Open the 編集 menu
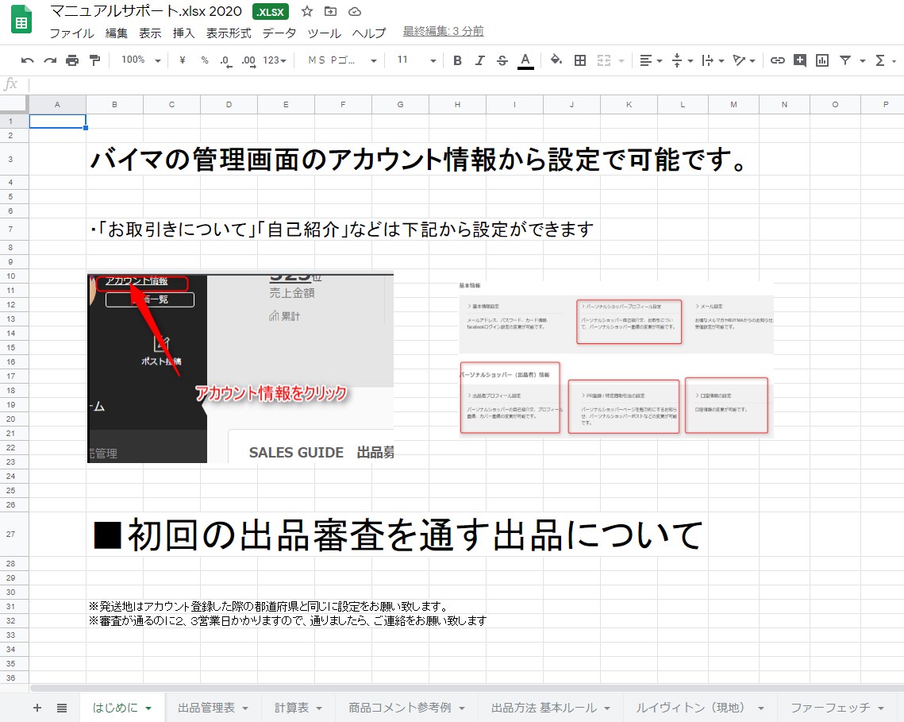The width and height of the screenshot is (904, 722). click(117, 33)
